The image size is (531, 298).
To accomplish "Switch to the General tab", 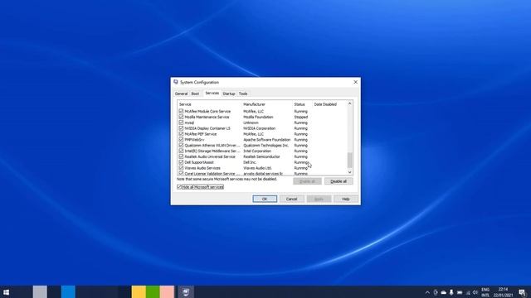I will (x=181, y=94).
